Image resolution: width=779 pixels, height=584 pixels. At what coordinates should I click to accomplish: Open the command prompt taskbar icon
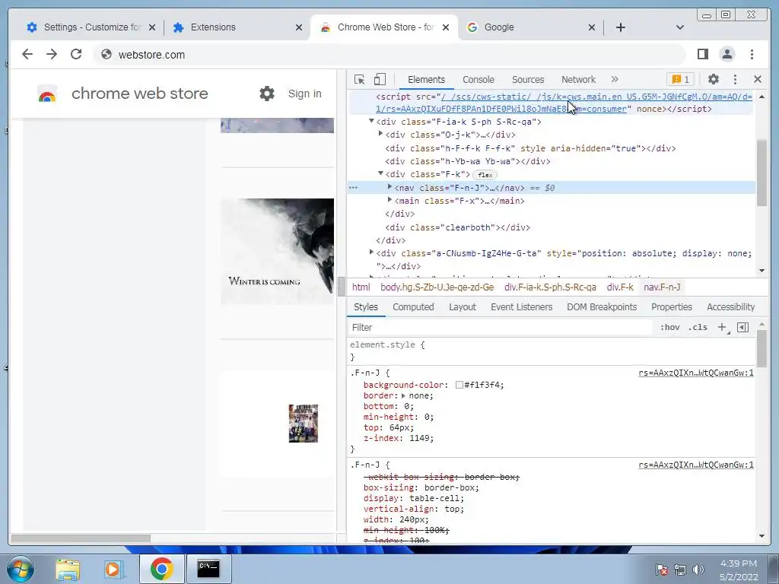point(208,569)
